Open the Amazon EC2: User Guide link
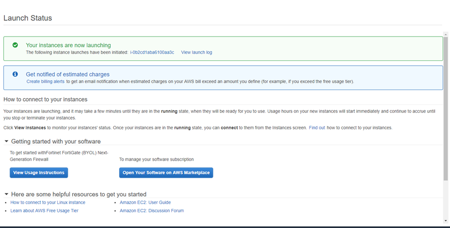Image resolution: width=450 pixels, height=228 pixels. point(145,203)
